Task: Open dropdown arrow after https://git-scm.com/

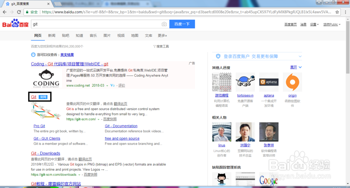Action: pyautogui.click(x=98, y=120)
